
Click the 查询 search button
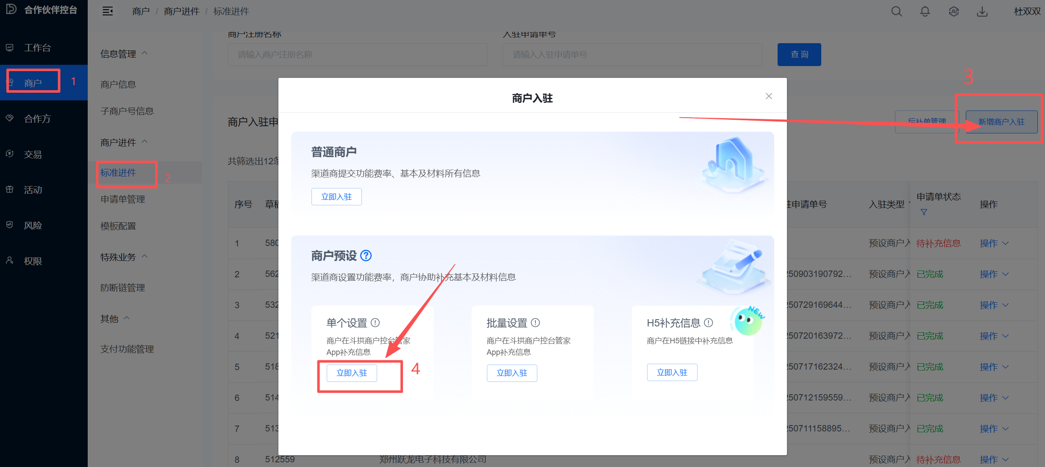coord(799,55)
